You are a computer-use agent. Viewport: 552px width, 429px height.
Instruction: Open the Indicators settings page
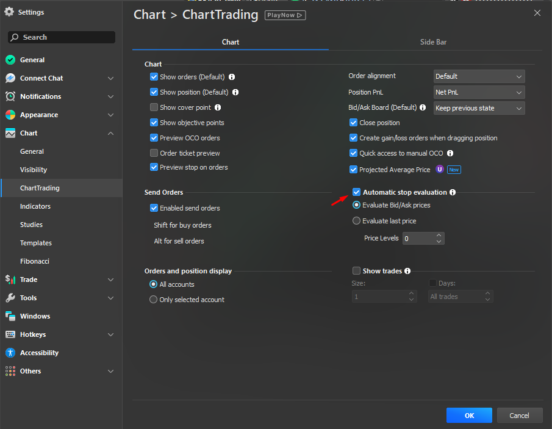[x=35, y=206]
